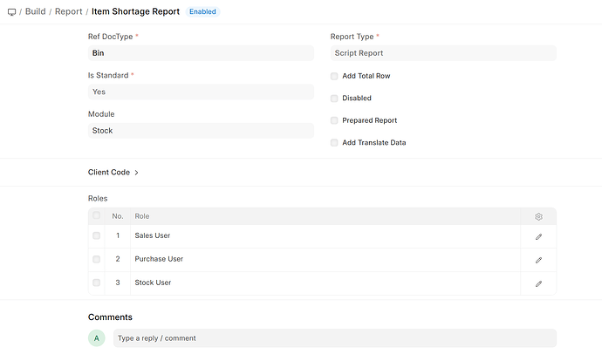
Task: Enable the Add Total Row checkbox
Action: (334, 77)
